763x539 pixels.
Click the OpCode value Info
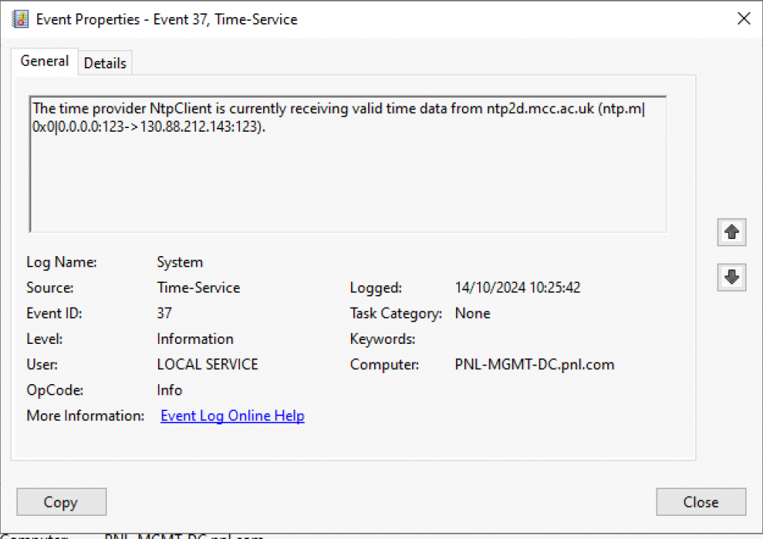coord(169,389)
